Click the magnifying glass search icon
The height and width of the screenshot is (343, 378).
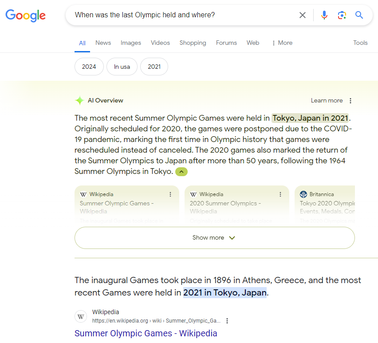359,15
